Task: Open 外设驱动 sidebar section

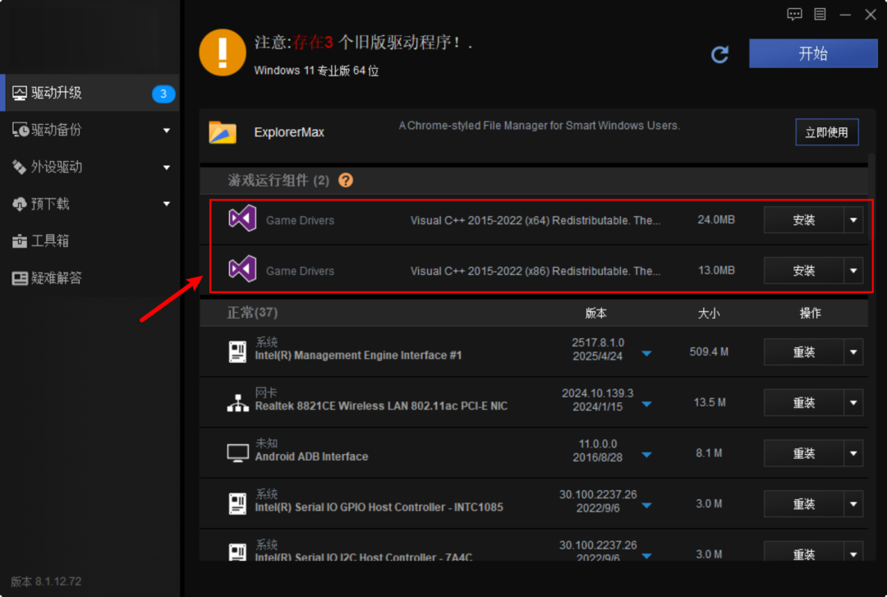Action: (x=90, y=167)
